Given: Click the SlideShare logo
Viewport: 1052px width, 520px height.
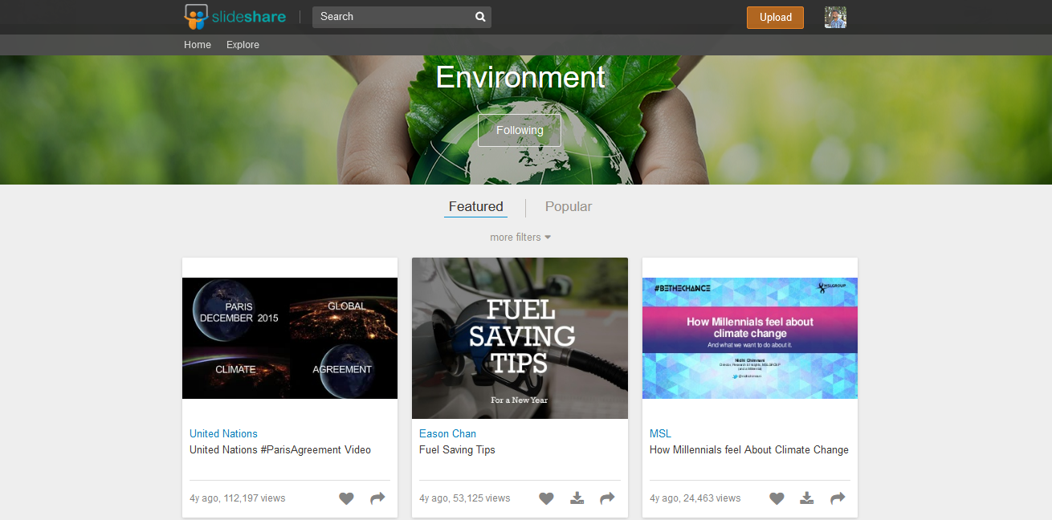Looking at the screenshot, I should [234, 17].
